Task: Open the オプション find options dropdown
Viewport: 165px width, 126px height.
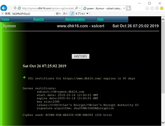Action: pyautogui.click(x=82, y=13)
